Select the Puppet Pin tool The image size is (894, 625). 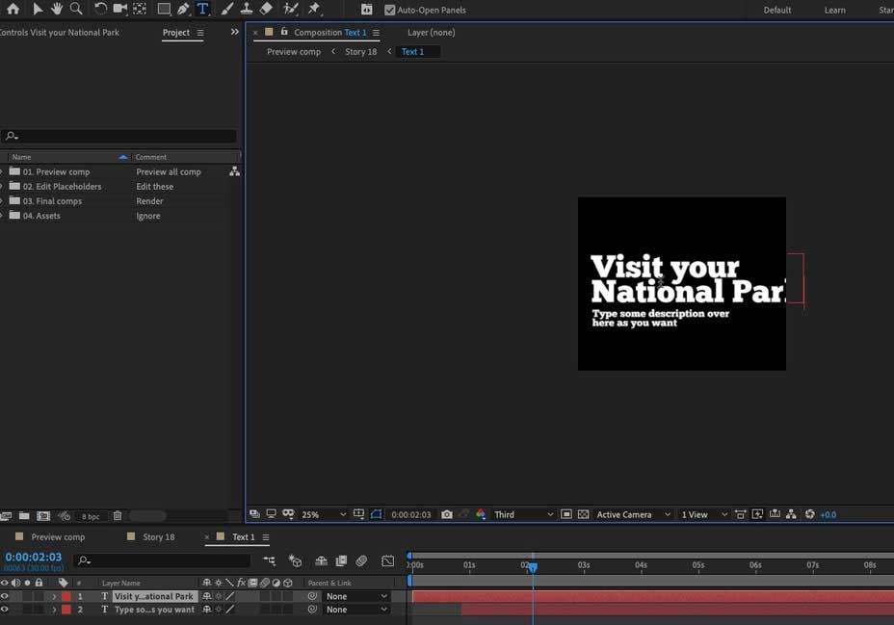[314, 9]
